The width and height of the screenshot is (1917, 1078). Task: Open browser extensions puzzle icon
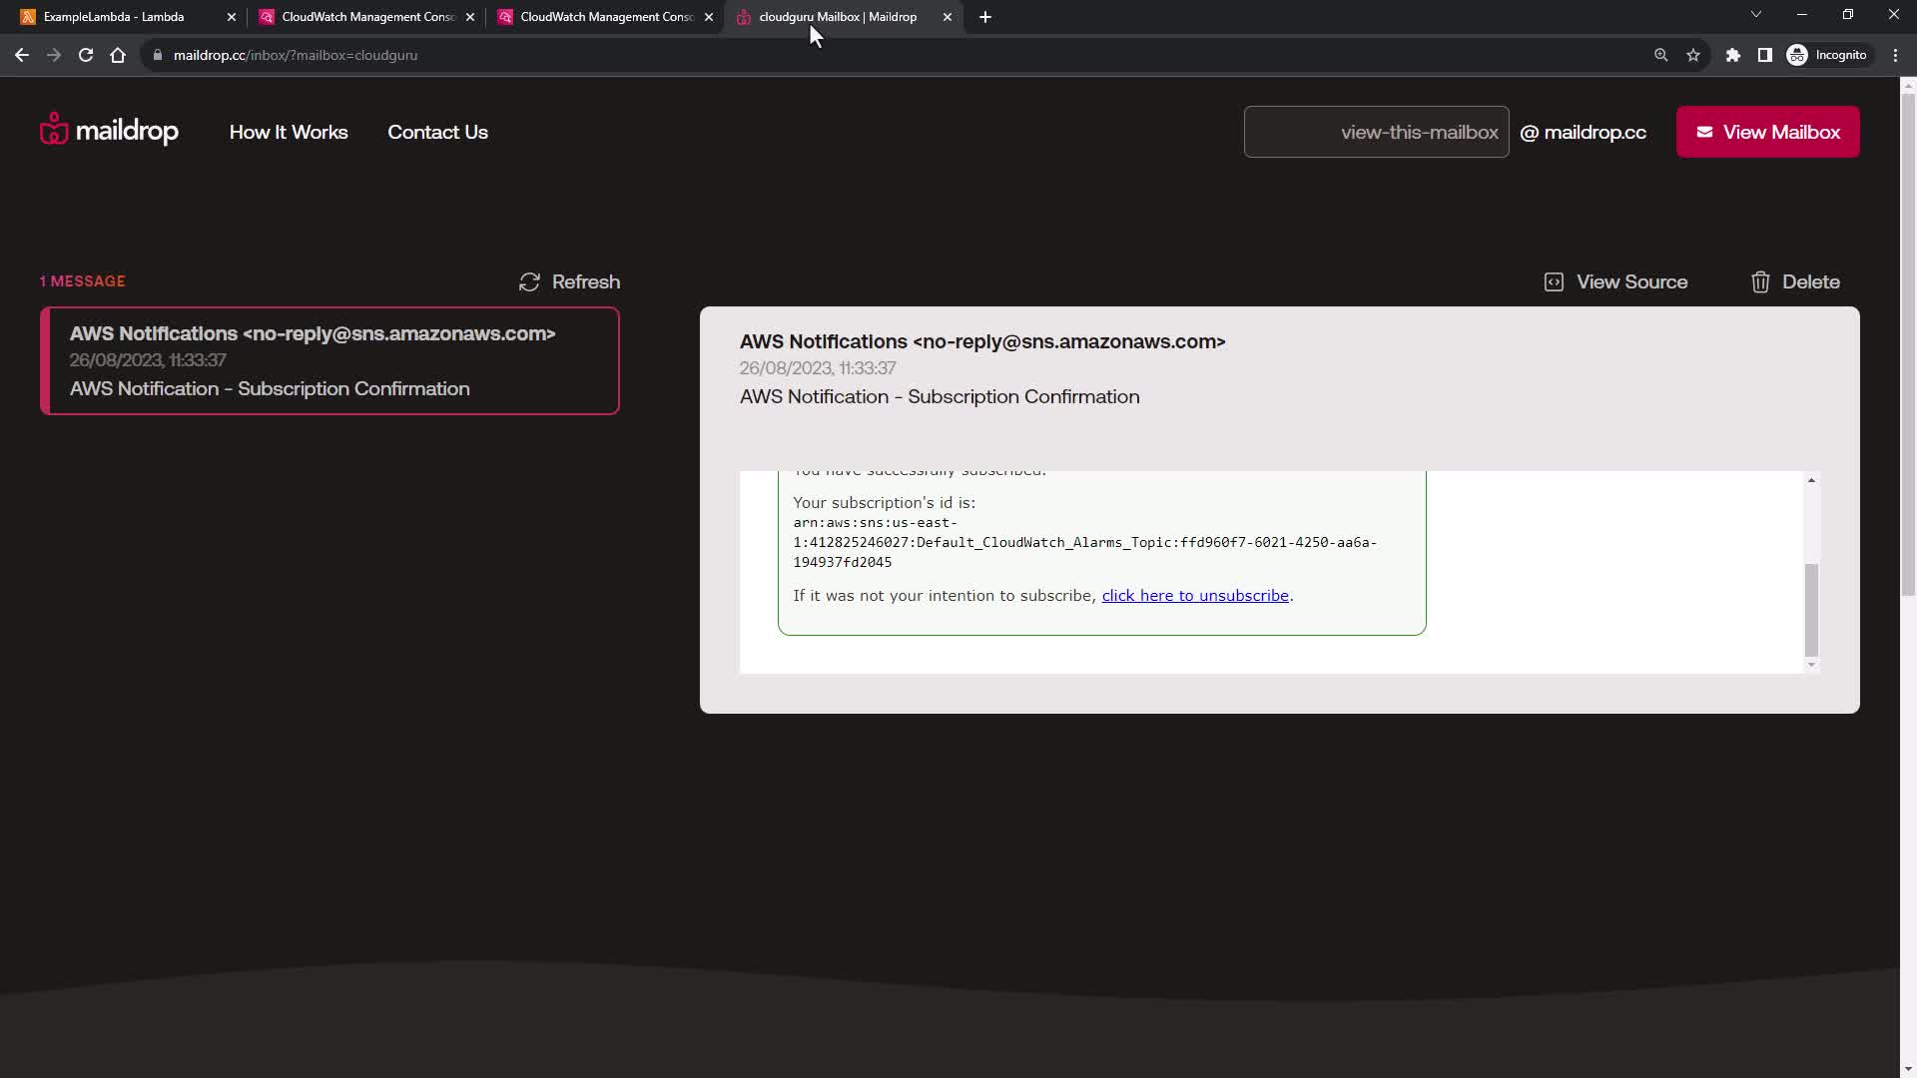(1733, 55)
